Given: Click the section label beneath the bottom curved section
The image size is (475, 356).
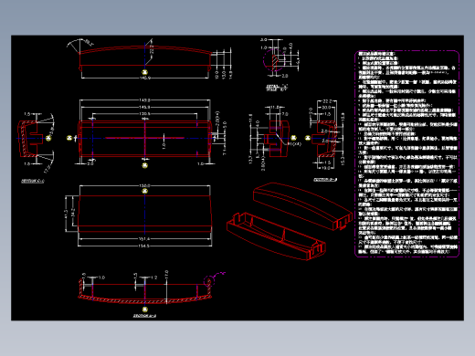Looking at the screenshot, I should [x=144, y=316].
